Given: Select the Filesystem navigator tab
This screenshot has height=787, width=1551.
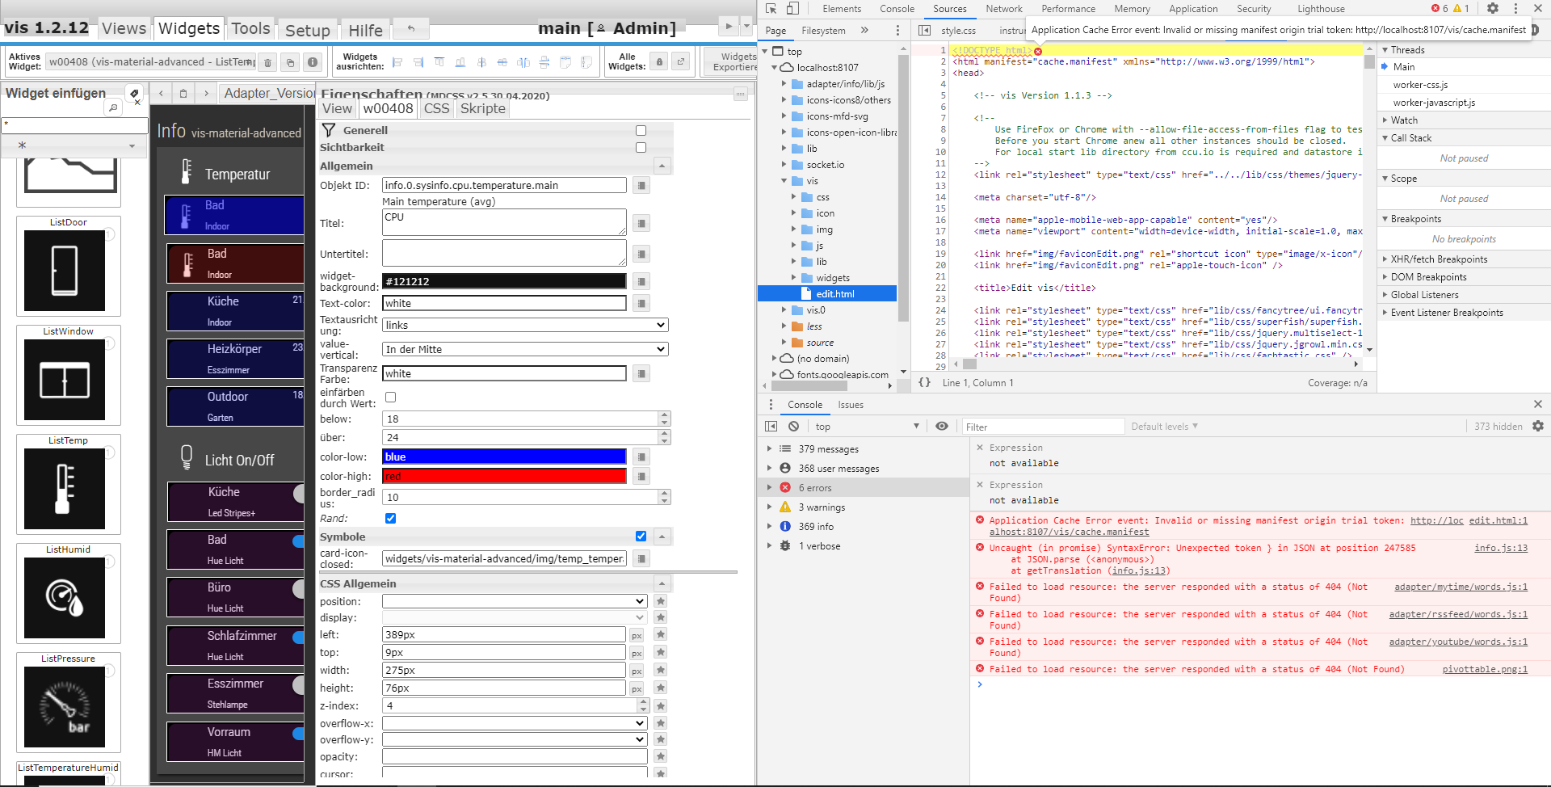Looking at the screenshot, I should tap(823, 31).
